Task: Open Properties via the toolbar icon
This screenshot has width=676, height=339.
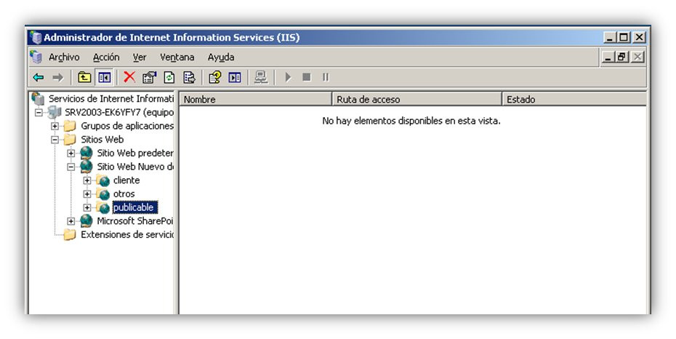Action: click(149, 78)
